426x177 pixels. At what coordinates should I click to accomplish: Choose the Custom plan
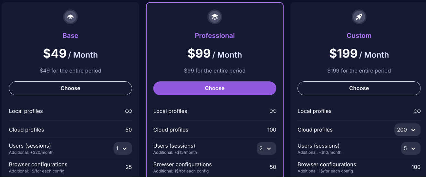tap(359, 88)
